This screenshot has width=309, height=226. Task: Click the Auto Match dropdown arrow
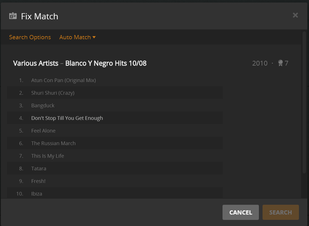click(94, 37)
